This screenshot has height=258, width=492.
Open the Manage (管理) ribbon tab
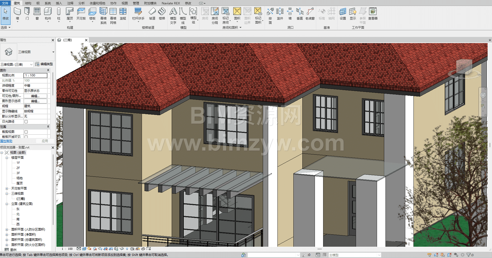pos(136,3)
